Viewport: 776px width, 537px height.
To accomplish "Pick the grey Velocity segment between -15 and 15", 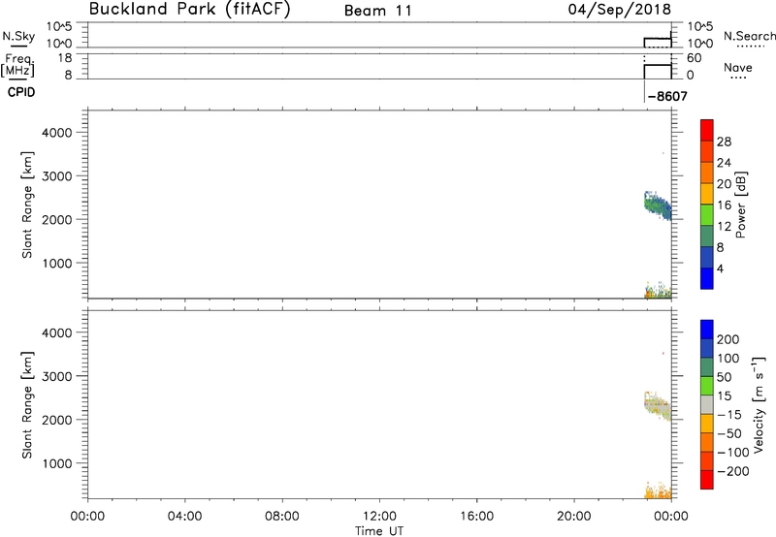I will coord(707,404).
